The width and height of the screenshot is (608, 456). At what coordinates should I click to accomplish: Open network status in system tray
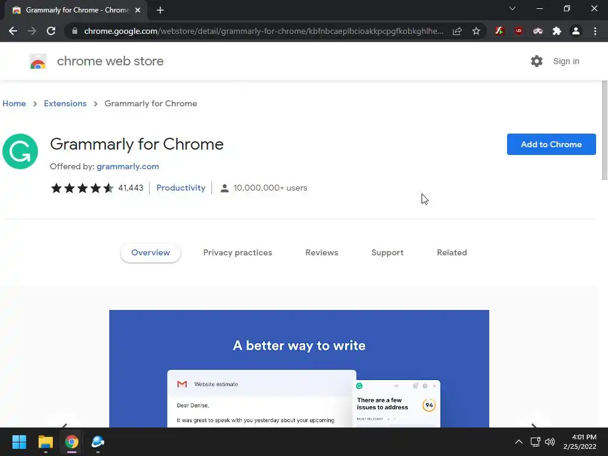point(536,442)
